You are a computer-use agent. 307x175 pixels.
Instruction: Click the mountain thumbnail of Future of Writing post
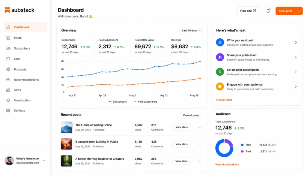(x=66, y=127)
